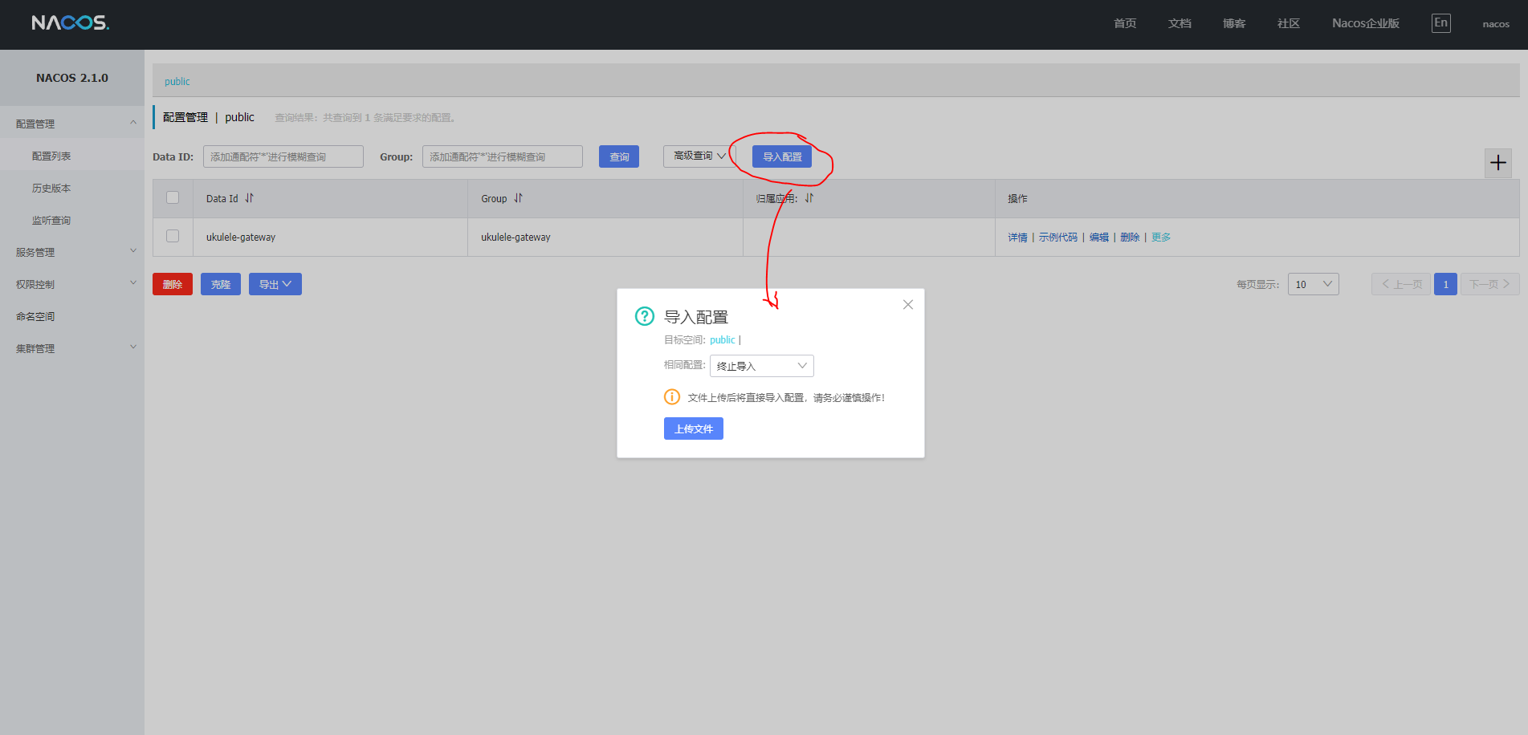Switch language with En icon
Viewport: 1528px width, 735px height.
pyautogui.click(x=1441, y=22)
